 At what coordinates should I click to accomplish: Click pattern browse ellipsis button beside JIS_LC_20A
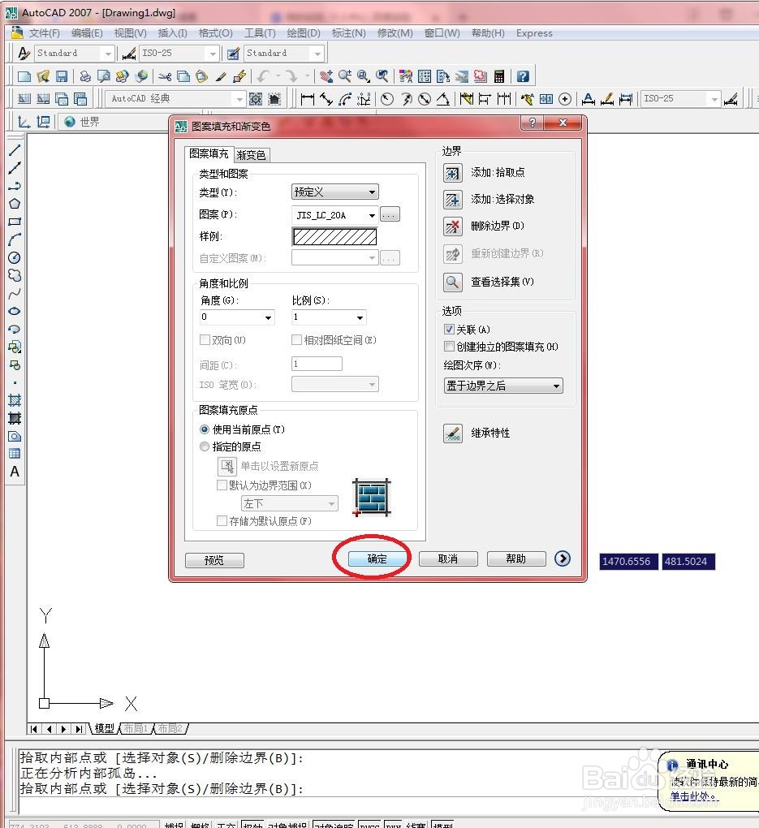[x=390, y=214]
